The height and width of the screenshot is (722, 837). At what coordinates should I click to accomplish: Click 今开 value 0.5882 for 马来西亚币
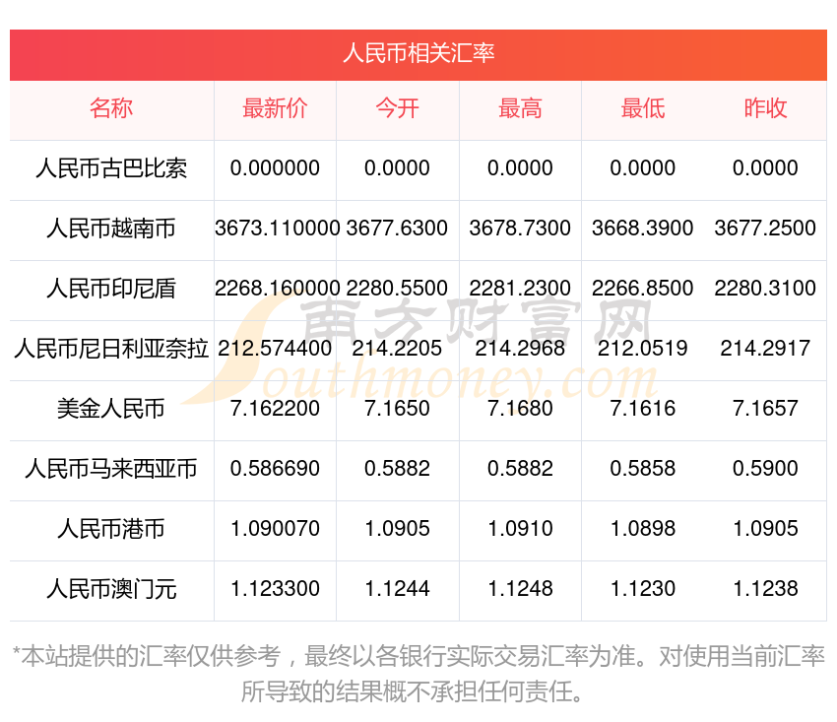397,469
